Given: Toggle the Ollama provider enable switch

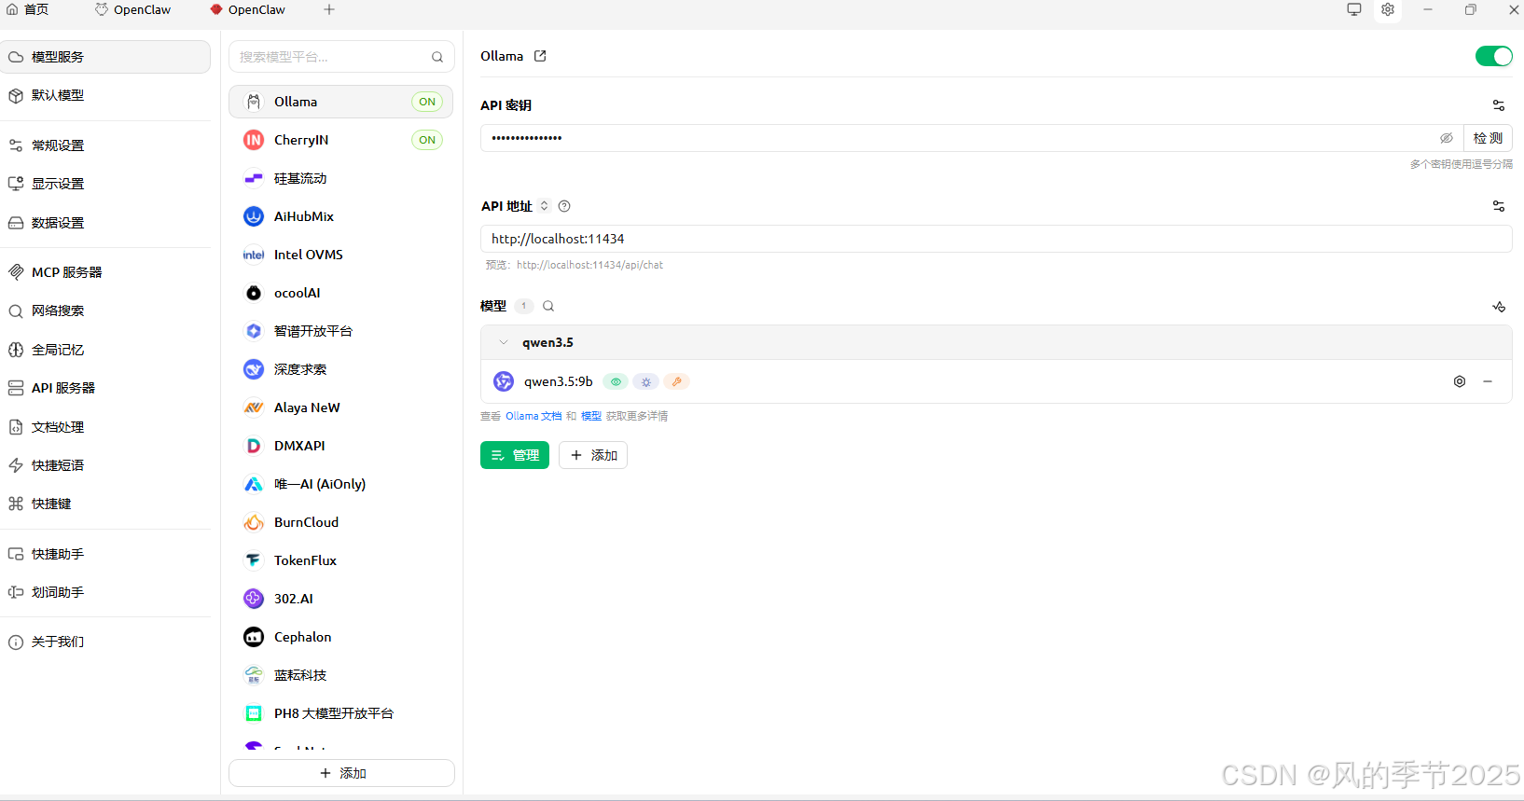Looking at the screenshot, I should pyautogui.click(x=1493, y=56).
